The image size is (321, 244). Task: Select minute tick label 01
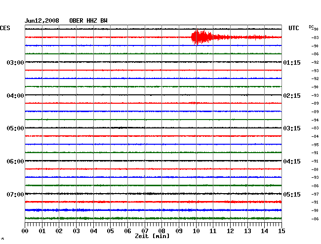click(42, 231)
